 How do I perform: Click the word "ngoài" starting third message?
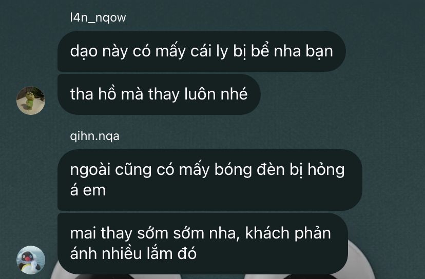(90, 170)
